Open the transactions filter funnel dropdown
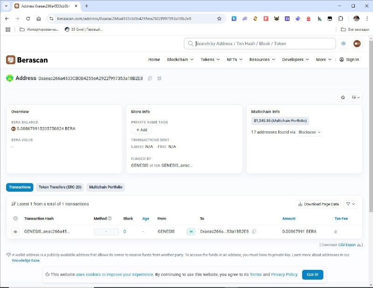The height and width of the screenshot is (288, 373). pyautogui.click(x=351, y=204)
